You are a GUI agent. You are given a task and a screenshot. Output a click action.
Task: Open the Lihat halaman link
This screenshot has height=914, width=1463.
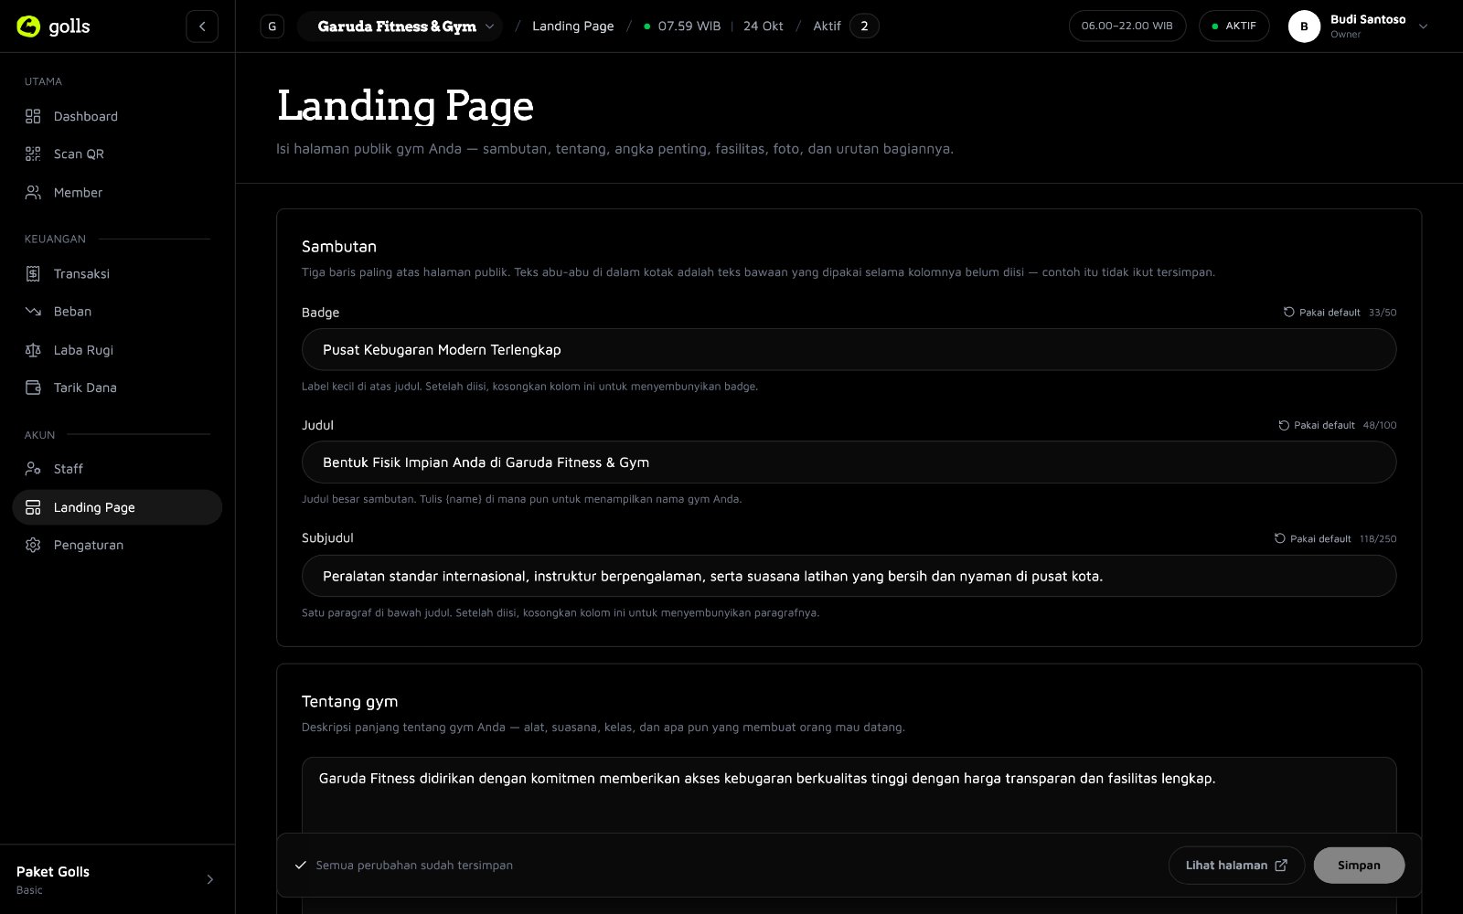coord(1236,866)
